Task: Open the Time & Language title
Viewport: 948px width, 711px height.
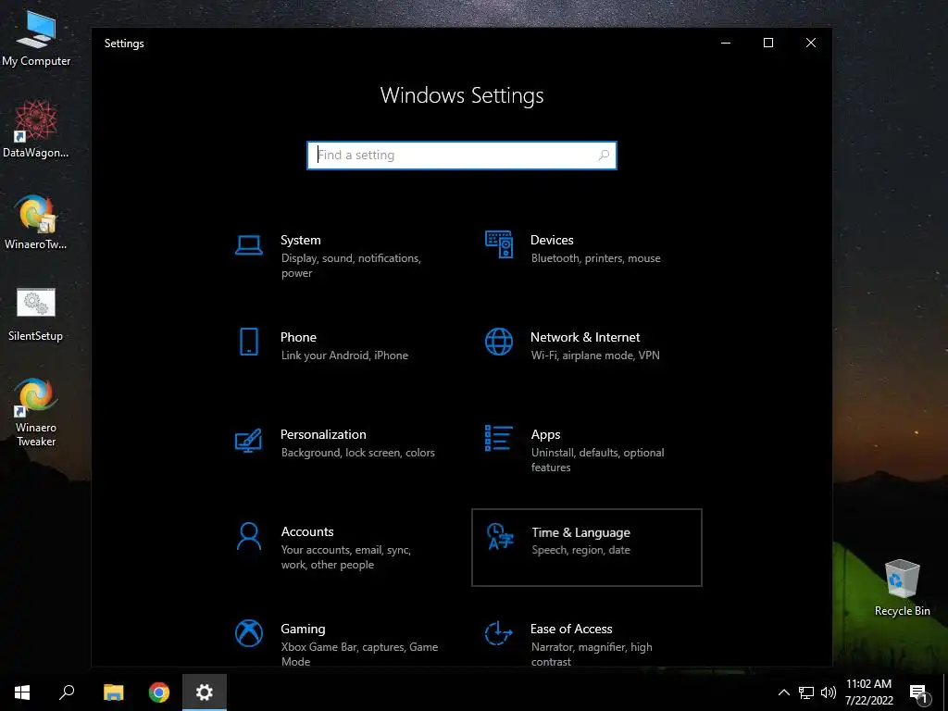Action: (x=580, y=532)
